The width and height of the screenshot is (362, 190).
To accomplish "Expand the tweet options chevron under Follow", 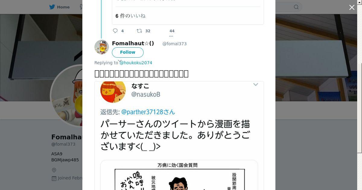I will 120,61.
